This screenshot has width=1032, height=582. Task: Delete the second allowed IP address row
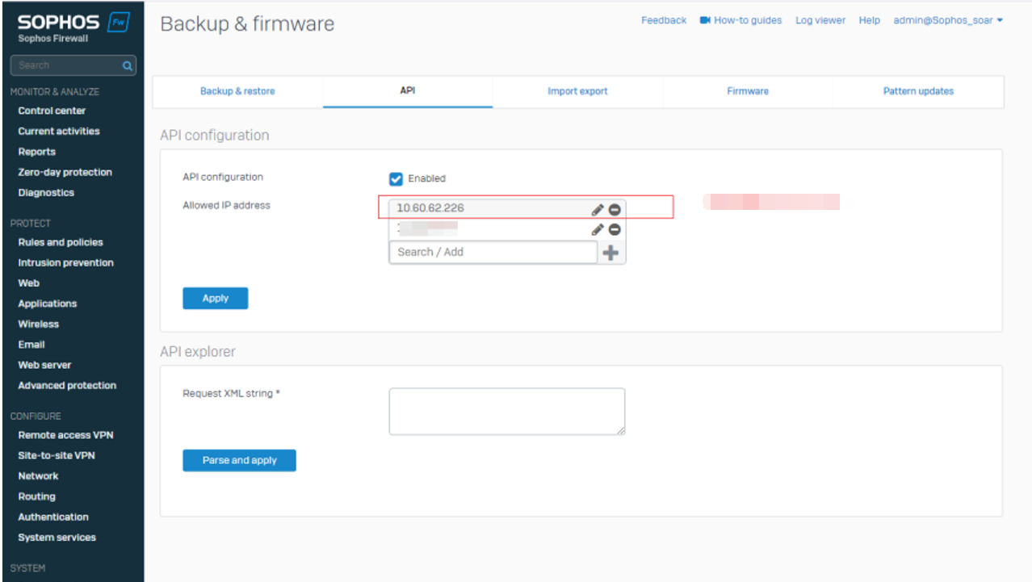[x=615, y=230]
